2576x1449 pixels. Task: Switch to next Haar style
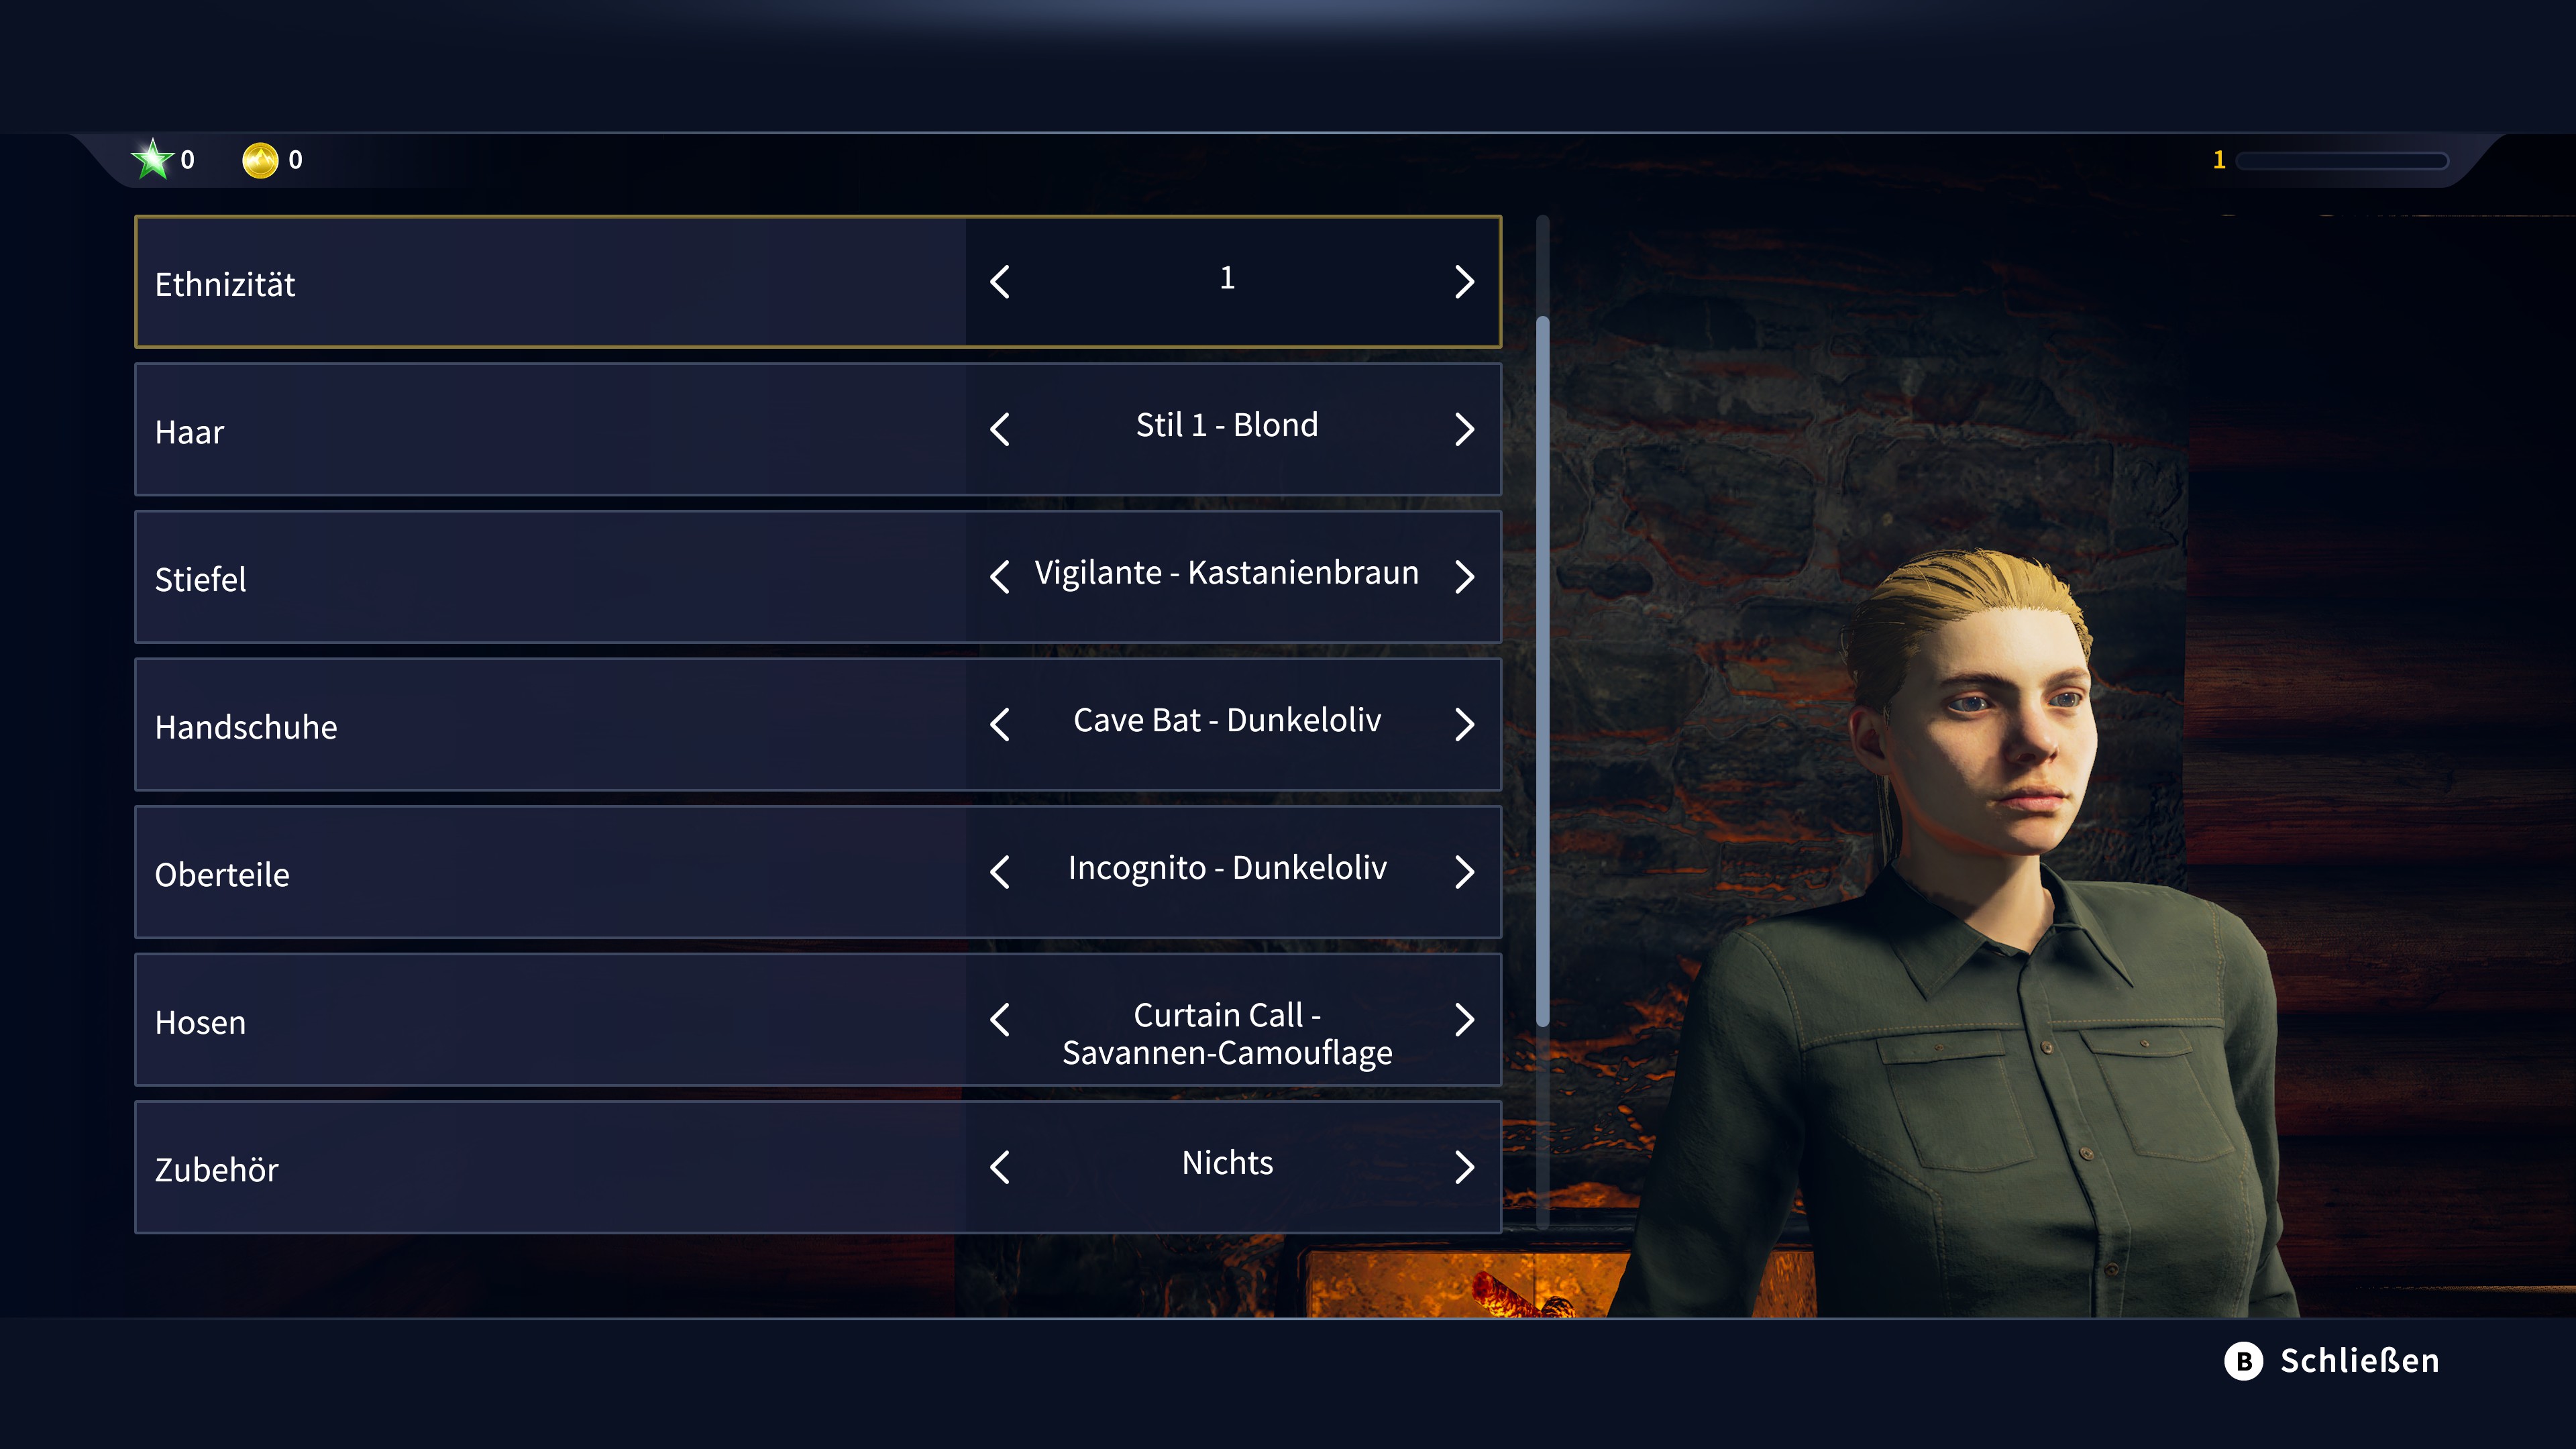(x=1464, y=429)
